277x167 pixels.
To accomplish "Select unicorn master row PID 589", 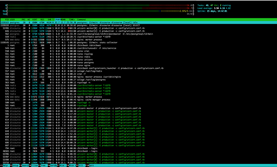I will (x=138, y=108).
